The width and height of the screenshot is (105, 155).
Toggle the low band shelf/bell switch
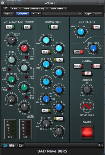(x=59, y=119)
